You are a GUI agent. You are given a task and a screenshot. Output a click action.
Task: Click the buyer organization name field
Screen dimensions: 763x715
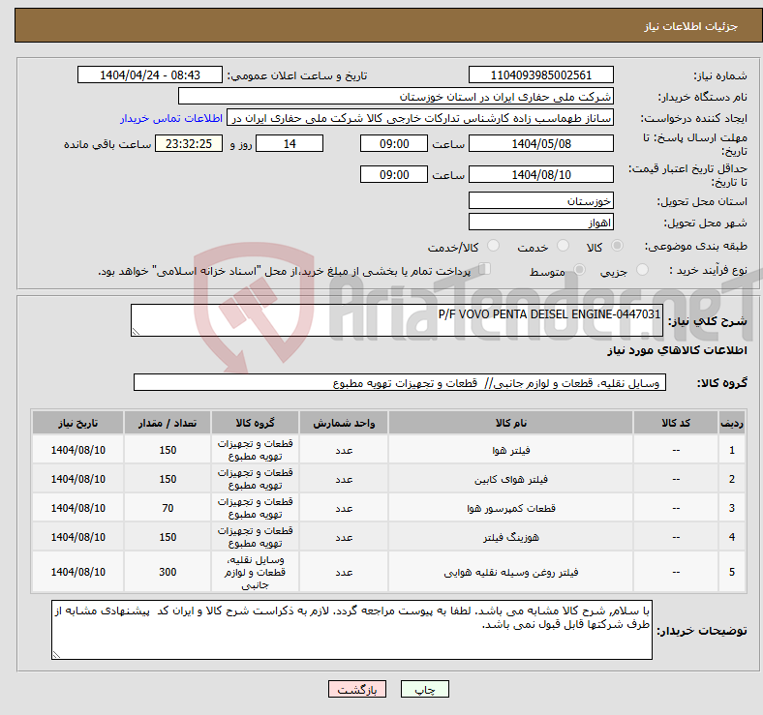click(396, 97)
